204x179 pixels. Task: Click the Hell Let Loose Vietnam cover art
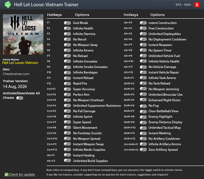click(x=23, y=34)
